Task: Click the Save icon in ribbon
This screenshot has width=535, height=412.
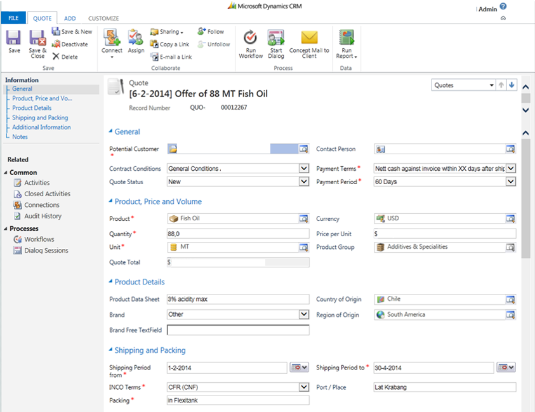Action: point(14,38)
